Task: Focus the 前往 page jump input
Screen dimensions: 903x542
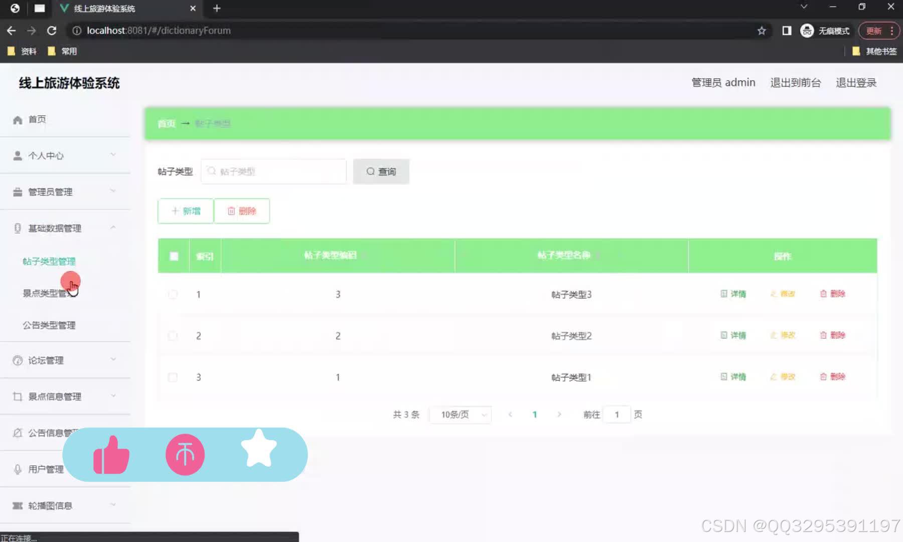Action: point(617,415)
